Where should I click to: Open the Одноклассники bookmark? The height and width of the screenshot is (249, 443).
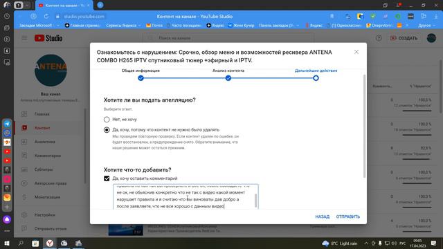point(344,26)
